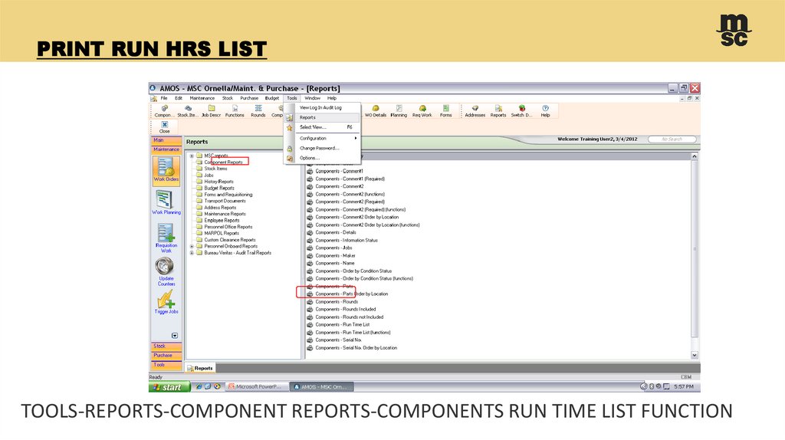Open the Window menu

click(312, 98)
